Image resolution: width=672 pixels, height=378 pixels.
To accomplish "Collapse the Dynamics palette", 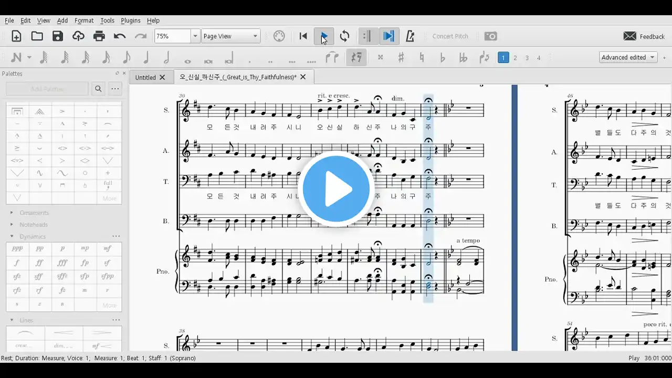I will coord(12,236).
